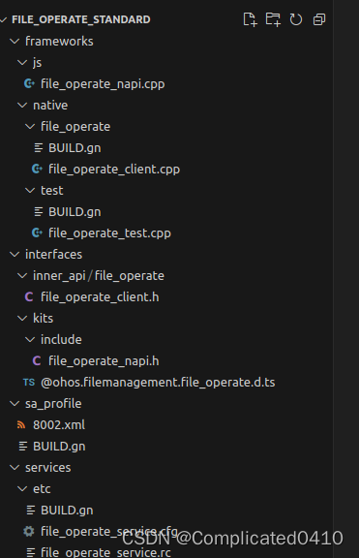Collapse the FILE_OPERATE_STANDARD root section

4,19
